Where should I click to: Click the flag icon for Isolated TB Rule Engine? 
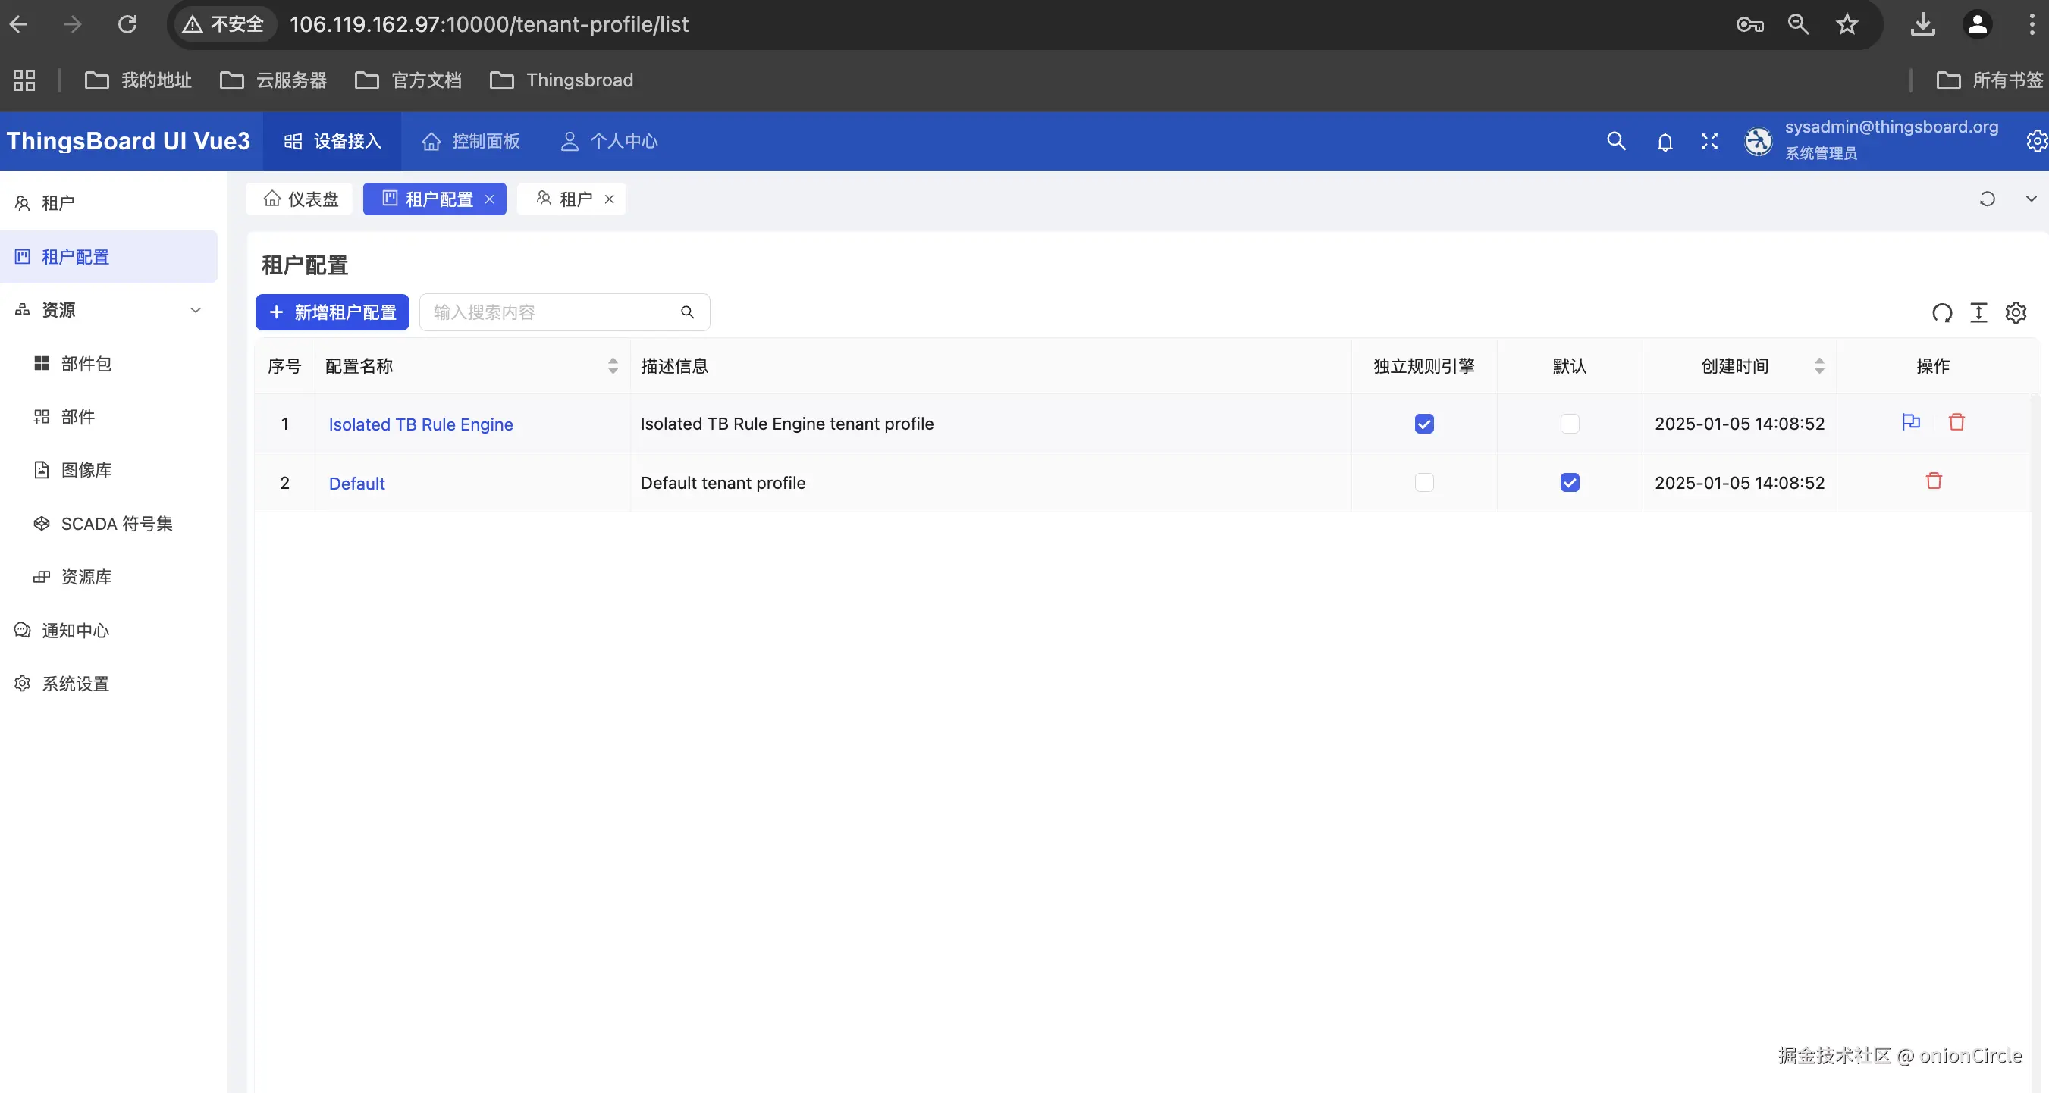[x=1910, y=422]
